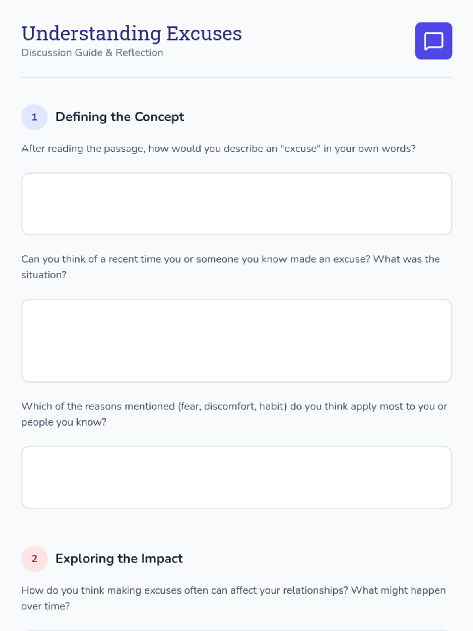The height and width of the screenshot is (631, 473).
Task: Type in the describe an excuse answer box
Action: 236,204
